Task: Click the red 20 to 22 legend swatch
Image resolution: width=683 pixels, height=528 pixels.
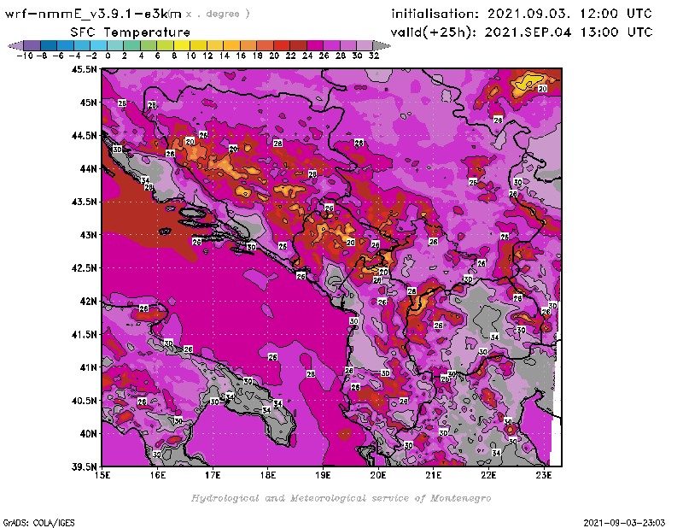Action: tap(282, 45)
